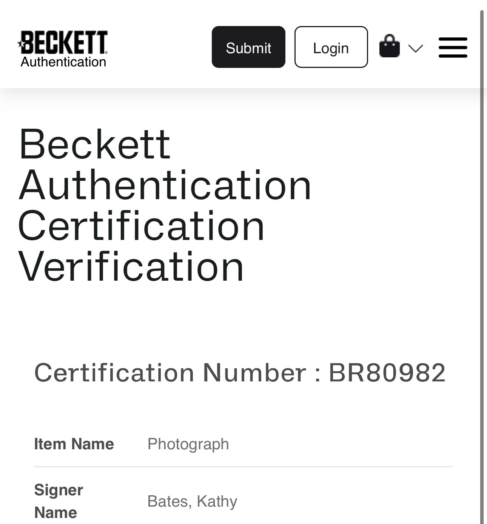Click the word Verification in heading

point(131,267)
